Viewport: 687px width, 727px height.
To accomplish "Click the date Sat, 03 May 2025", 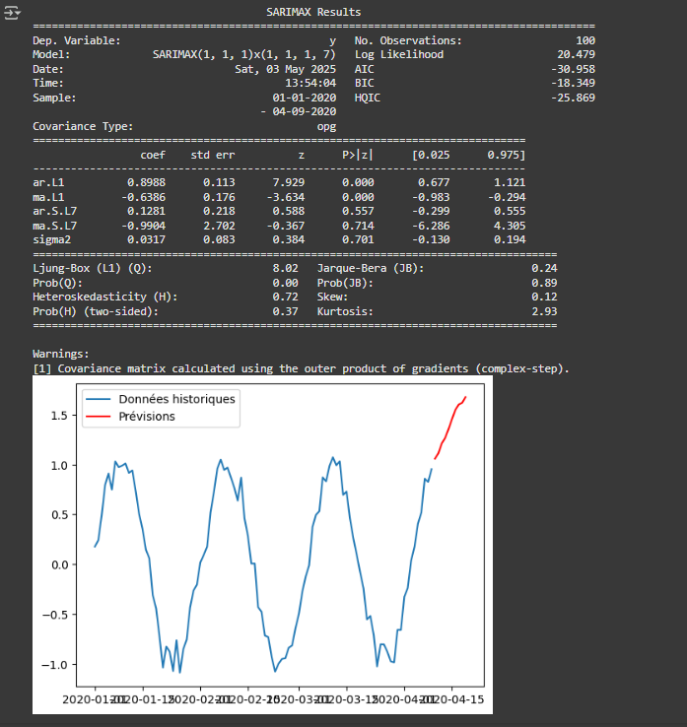I will click(285, 69).
